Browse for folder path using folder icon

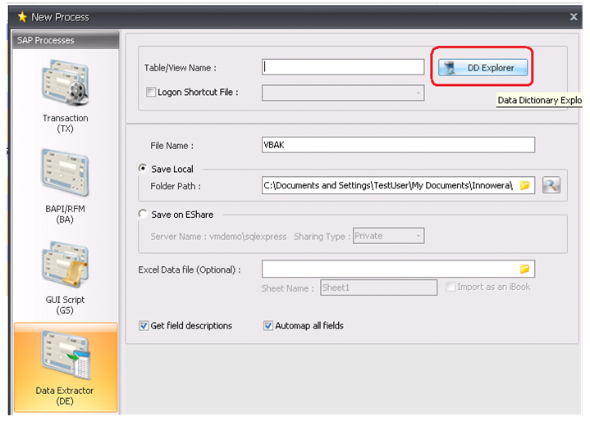[524, 186]
